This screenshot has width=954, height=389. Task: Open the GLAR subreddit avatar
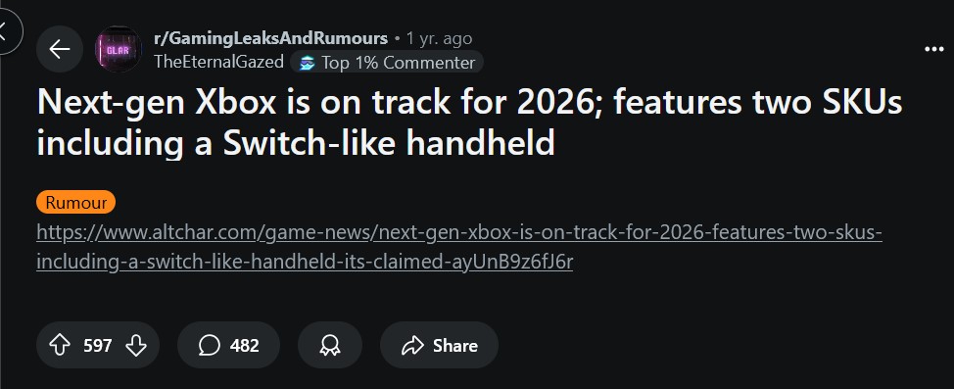click(x=119, y=49)
